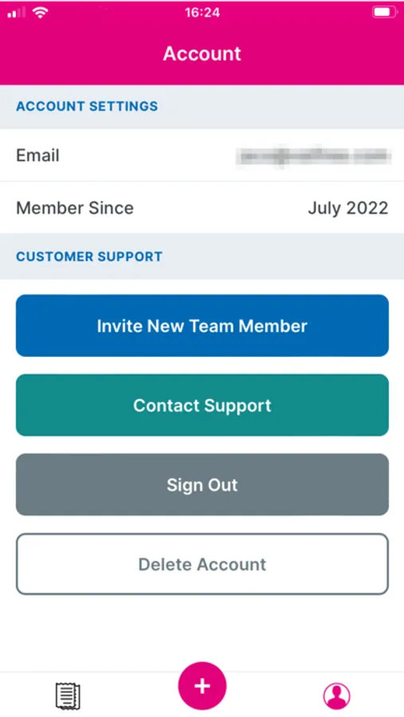Screen dimensions: 404x717
Task: Tap the cellular signal bars icon
Action: point(17,13)
